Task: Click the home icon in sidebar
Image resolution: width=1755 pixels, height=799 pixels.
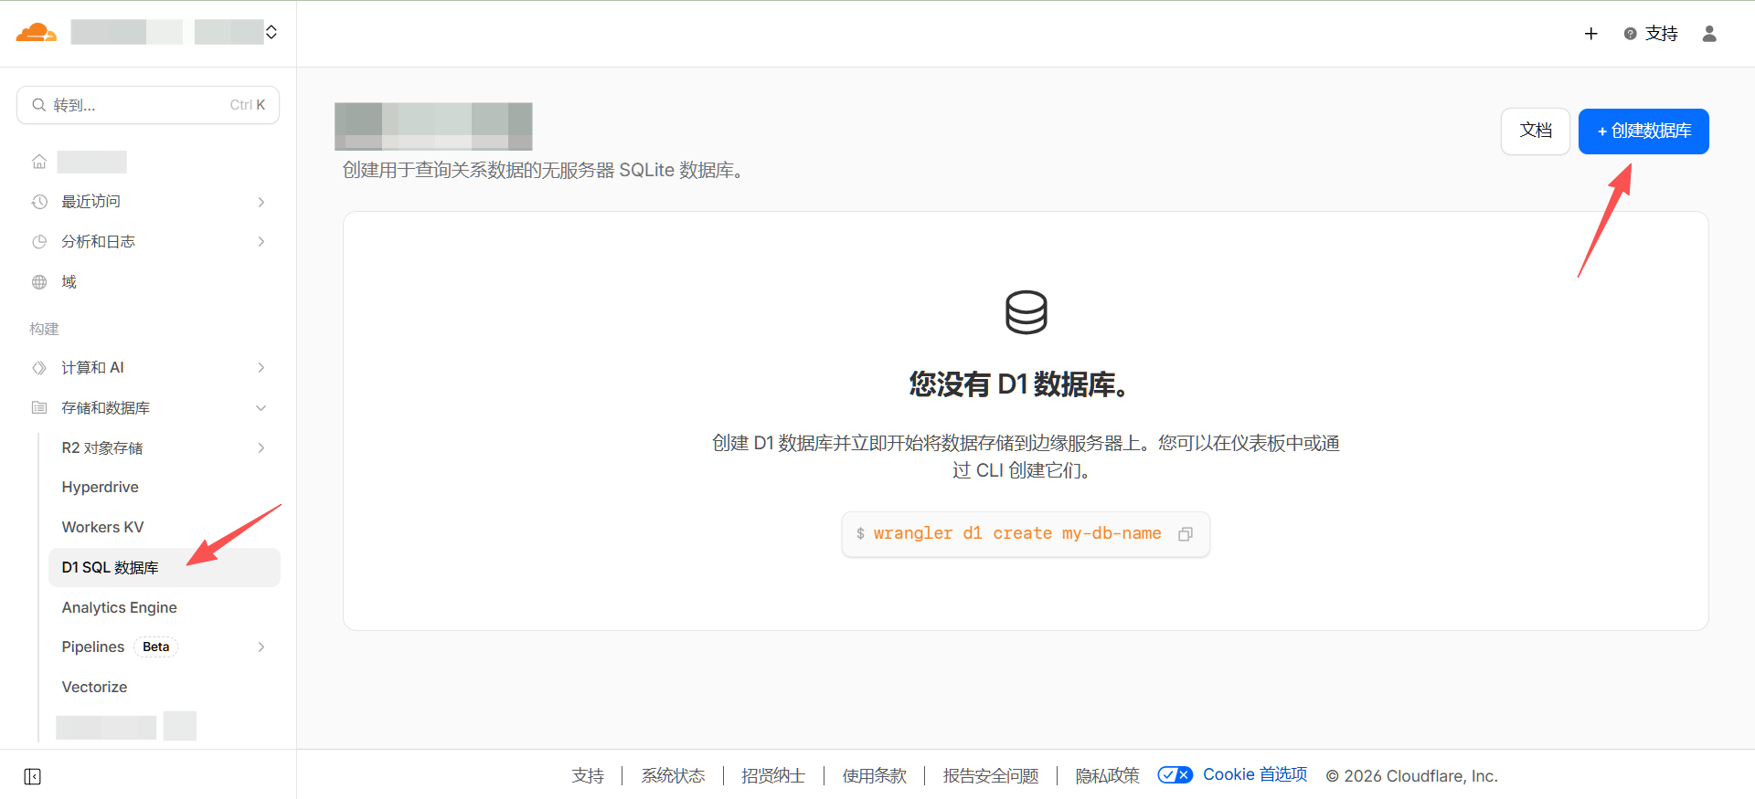Action: [x=39, y=162]
